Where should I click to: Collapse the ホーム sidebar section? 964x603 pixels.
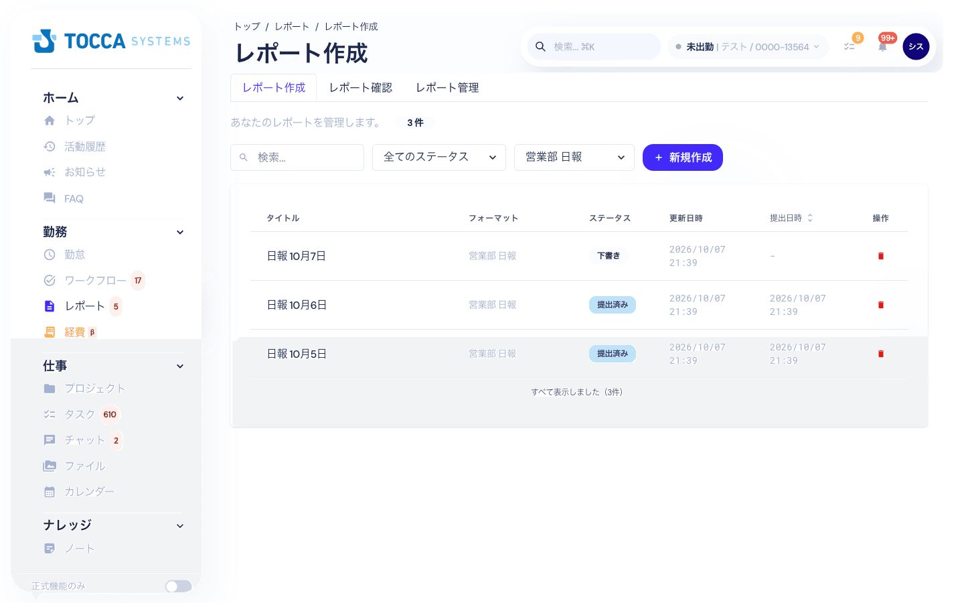(180, 98)
